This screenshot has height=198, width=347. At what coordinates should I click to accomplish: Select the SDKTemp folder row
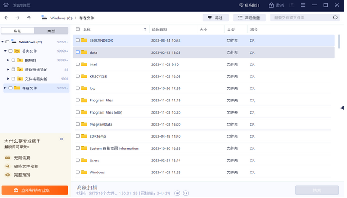tap(203, 136)
